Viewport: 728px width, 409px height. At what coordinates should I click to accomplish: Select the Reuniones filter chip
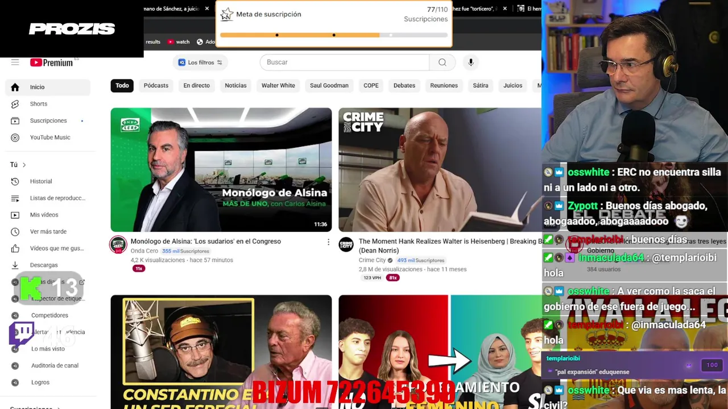444,86
